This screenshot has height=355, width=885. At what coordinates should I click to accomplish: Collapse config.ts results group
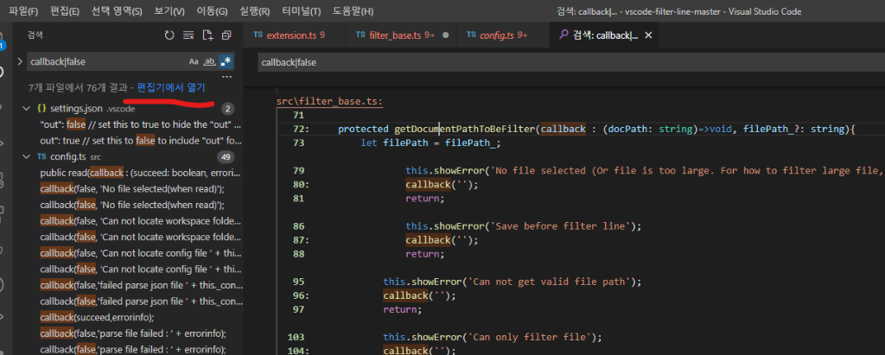(26, 157)
